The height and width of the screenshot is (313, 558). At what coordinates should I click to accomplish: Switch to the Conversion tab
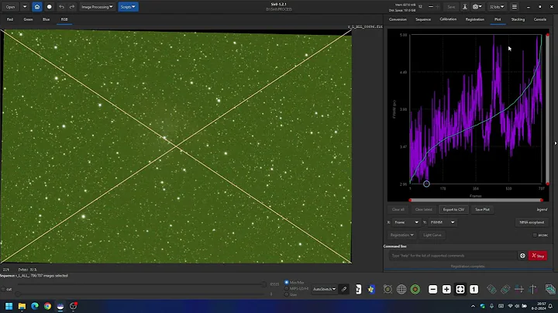[x=398, y=19]
